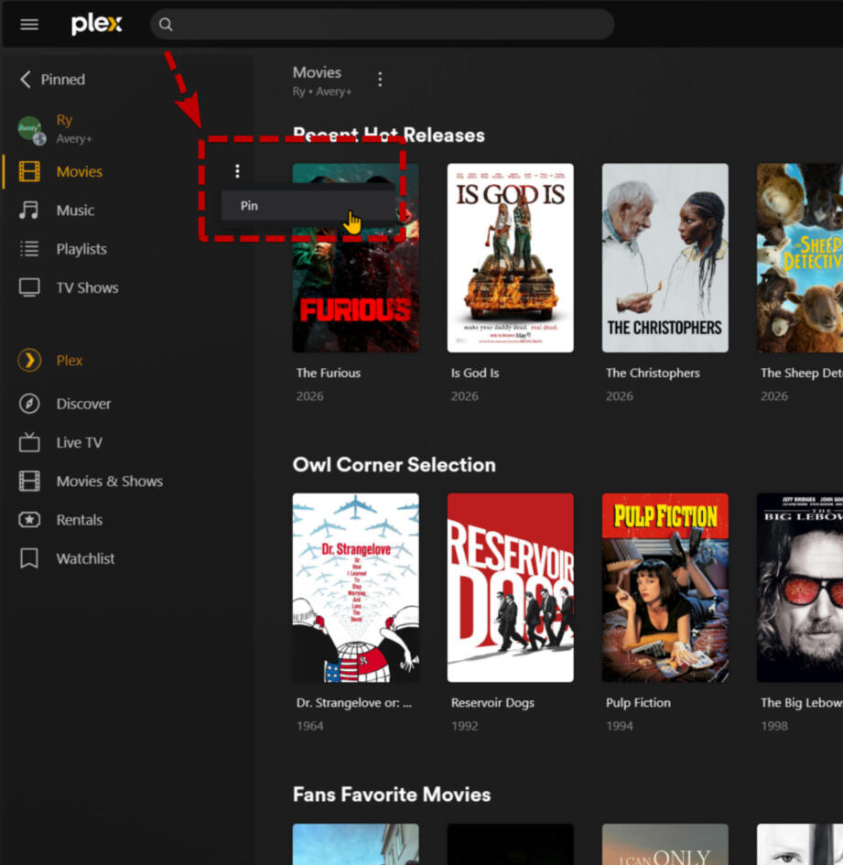Click the Pinned back label
This screenshot has height=865, width=843.
pyautogui.click(x=63, y=79)
